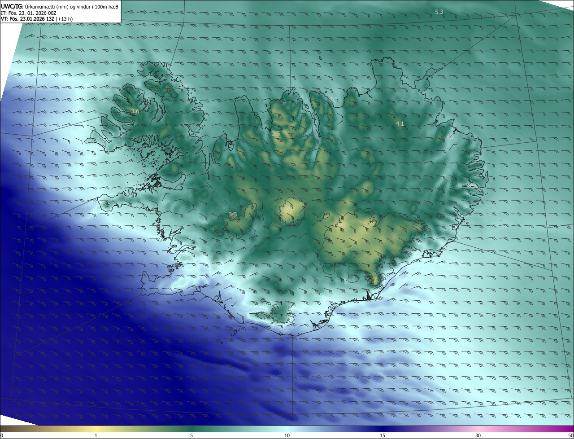Image resolution: width=574 pixels, height=439 pixels.
Task: Click the 30 tick on the color scale
Action: pyautogui.click(x=478, y=435)
